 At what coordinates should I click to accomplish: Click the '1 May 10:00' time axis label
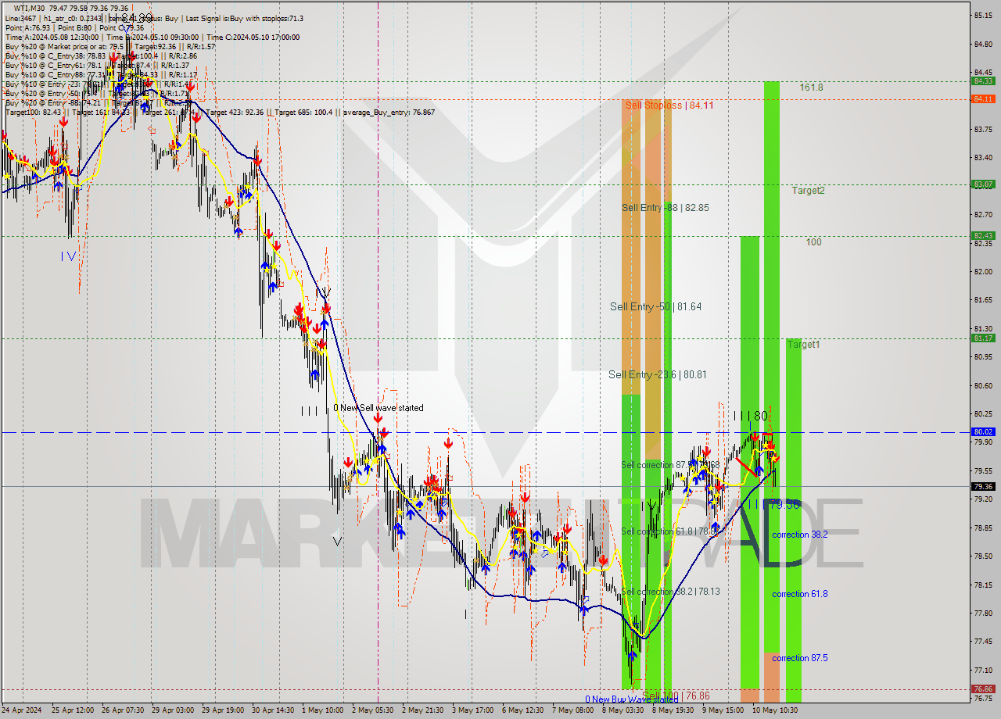(x=322, y=710)
